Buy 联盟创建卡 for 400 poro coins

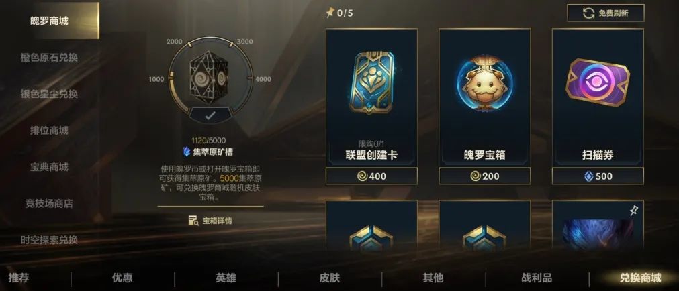tap(371, 176)
